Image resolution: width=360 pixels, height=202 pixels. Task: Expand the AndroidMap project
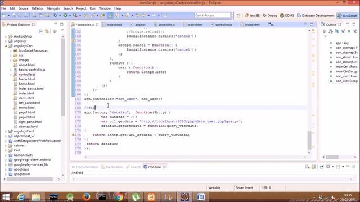(x=6, y=36)
